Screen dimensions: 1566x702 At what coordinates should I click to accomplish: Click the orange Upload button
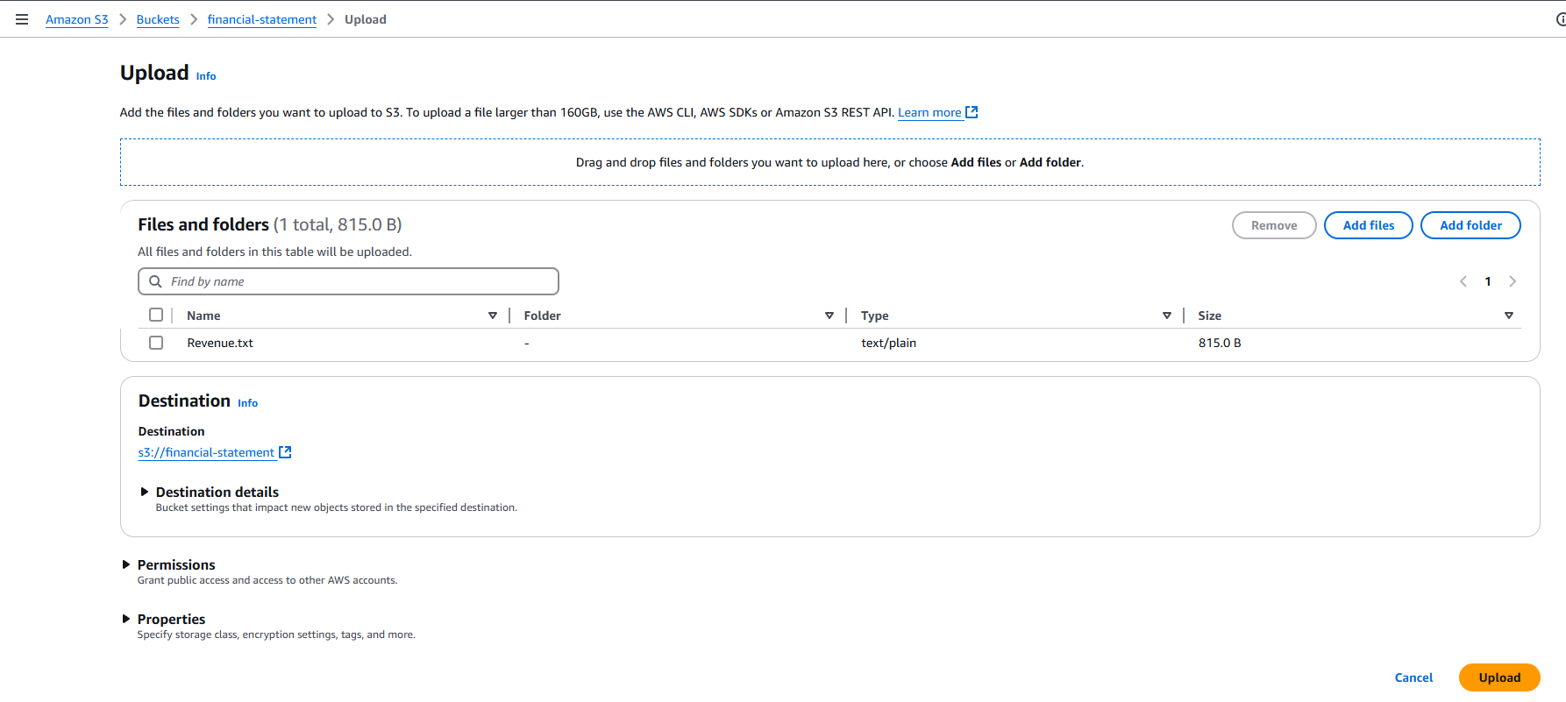1499,677
